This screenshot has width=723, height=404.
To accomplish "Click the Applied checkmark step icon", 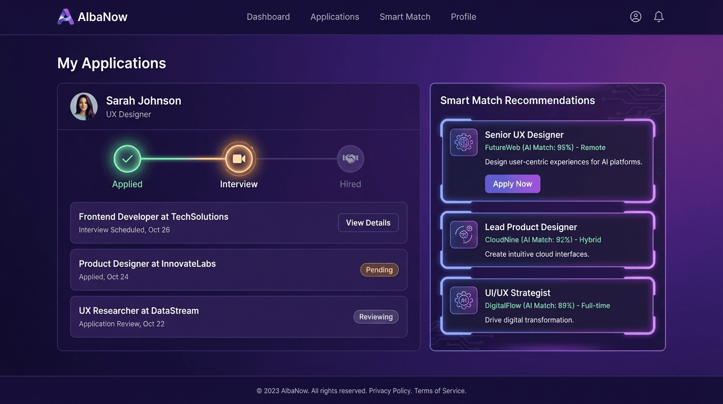I will [x=127, y=159].
